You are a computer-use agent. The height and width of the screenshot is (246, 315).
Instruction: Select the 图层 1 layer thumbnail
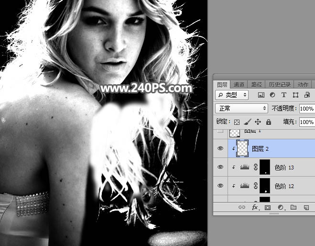[235, 133]
